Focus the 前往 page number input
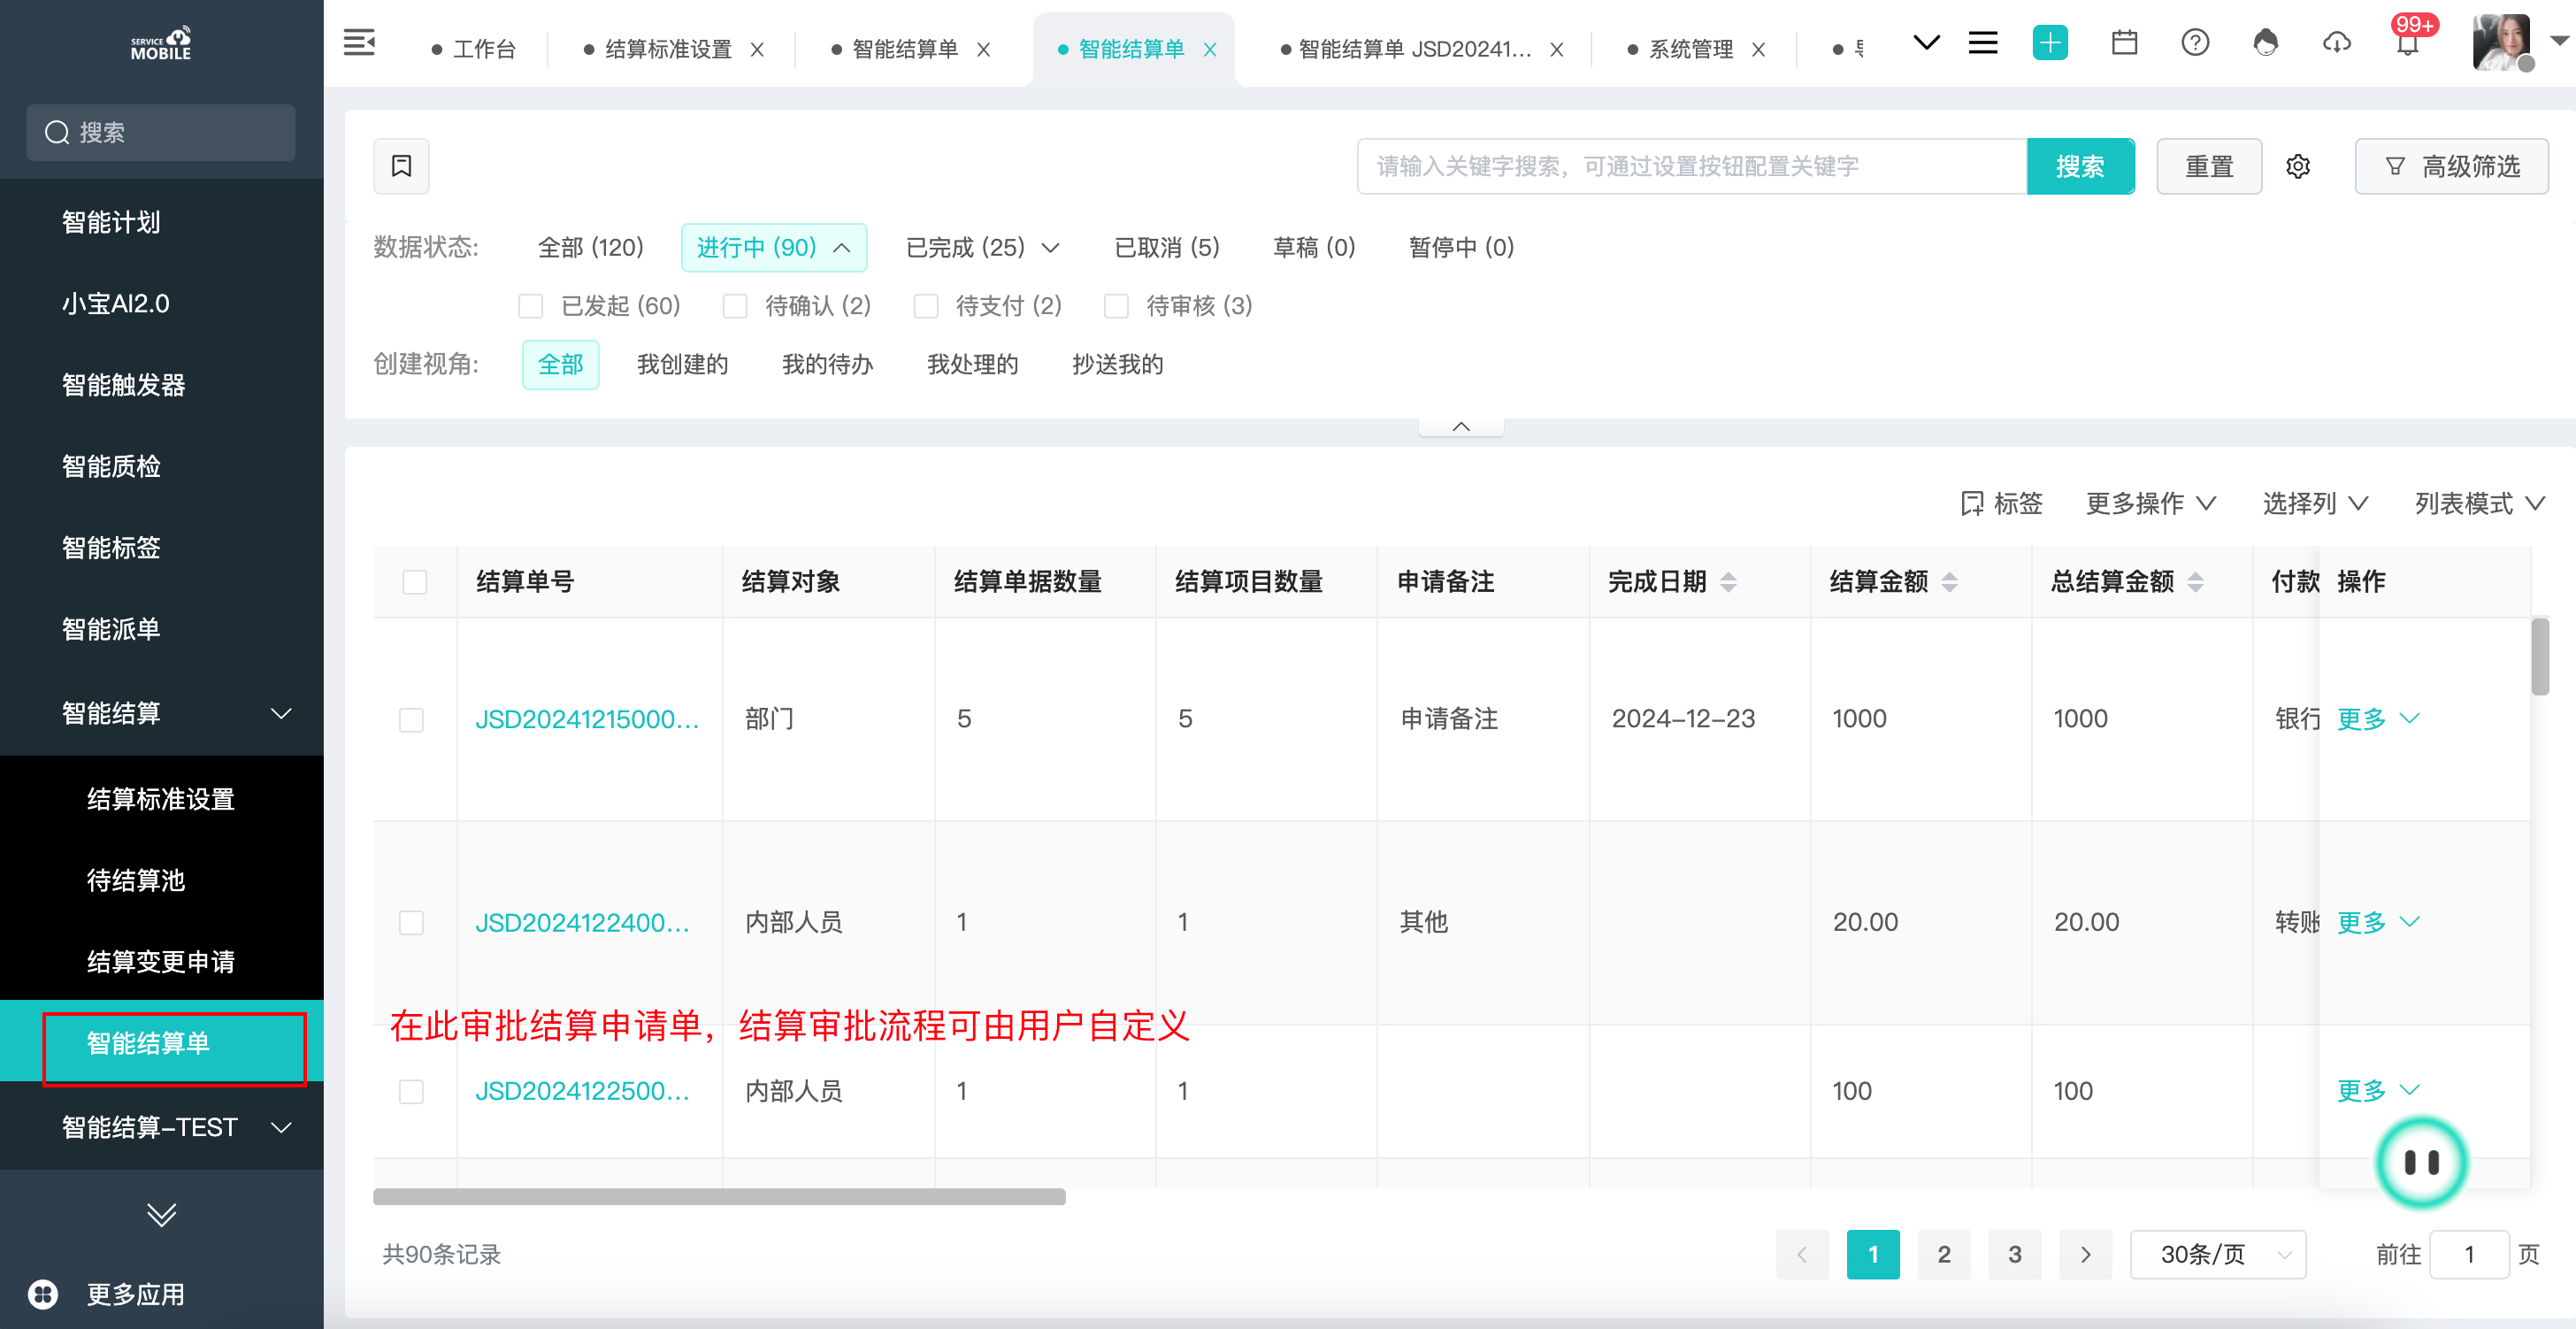 [2469, 1254]
